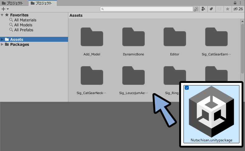The height and width of the screenshot is (151, 245).
Task: Click inside the project search field
Action: click(147, 9)
